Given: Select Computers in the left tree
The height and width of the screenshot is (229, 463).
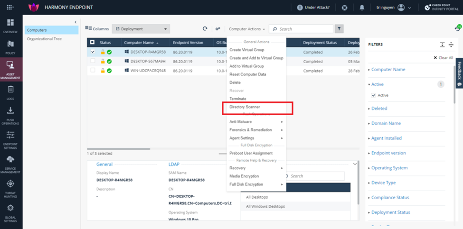Looking at the screenshot, I should (x=52, y=30).
